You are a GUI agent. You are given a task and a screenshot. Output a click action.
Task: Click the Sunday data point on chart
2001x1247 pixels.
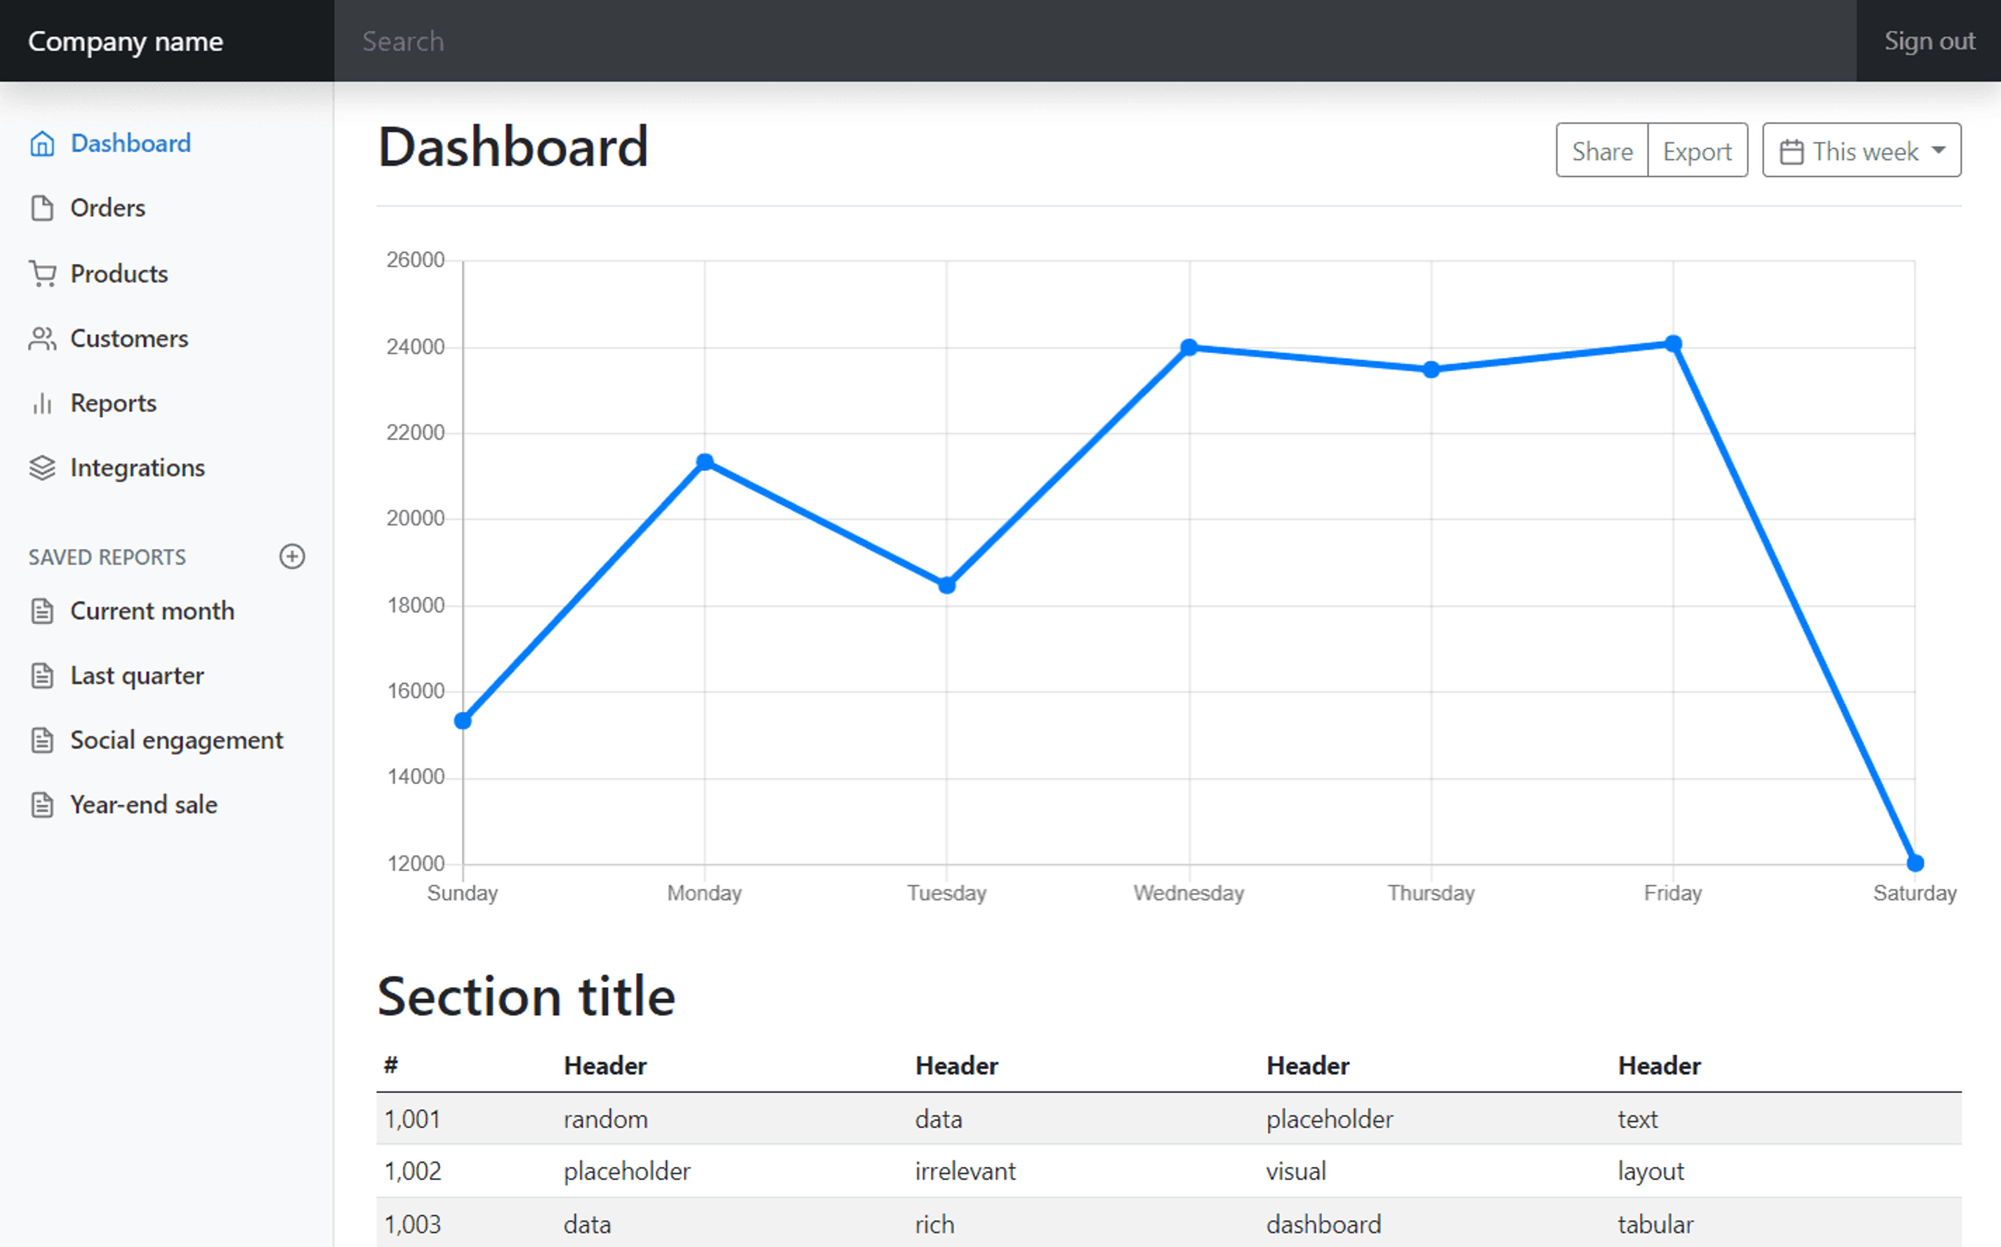click(463, 721)
